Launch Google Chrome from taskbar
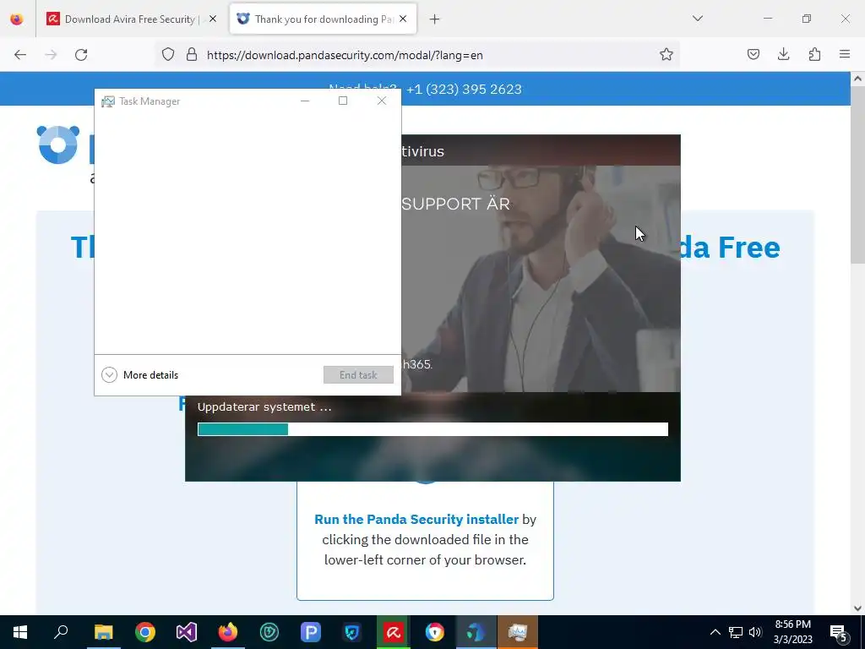Image resolution: width=865 pixels, height=649 pixels. (145, 632)
